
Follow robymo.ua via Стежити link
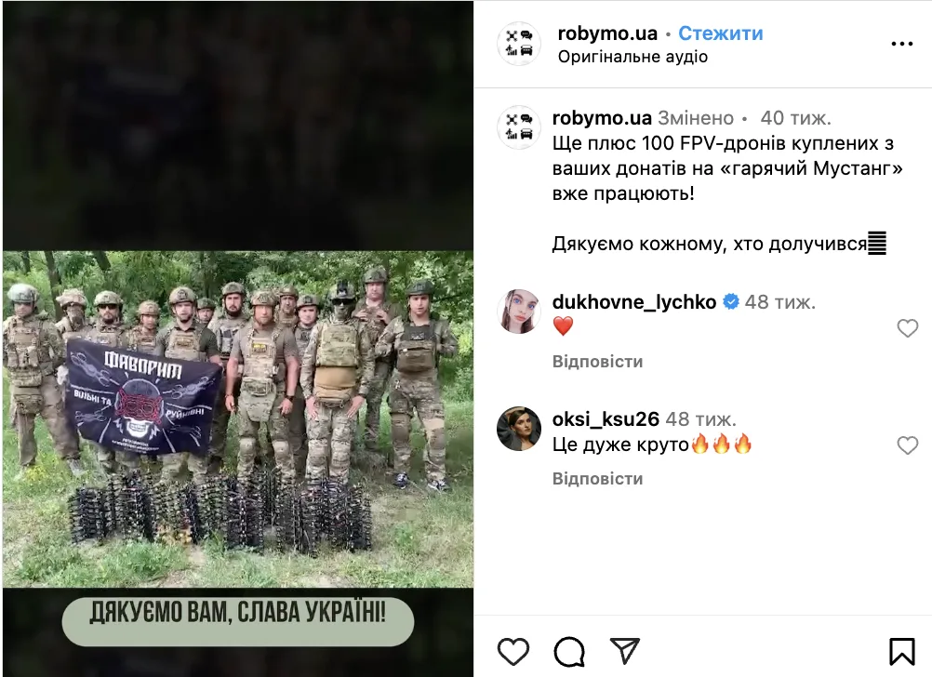click(x=721, y=33)
